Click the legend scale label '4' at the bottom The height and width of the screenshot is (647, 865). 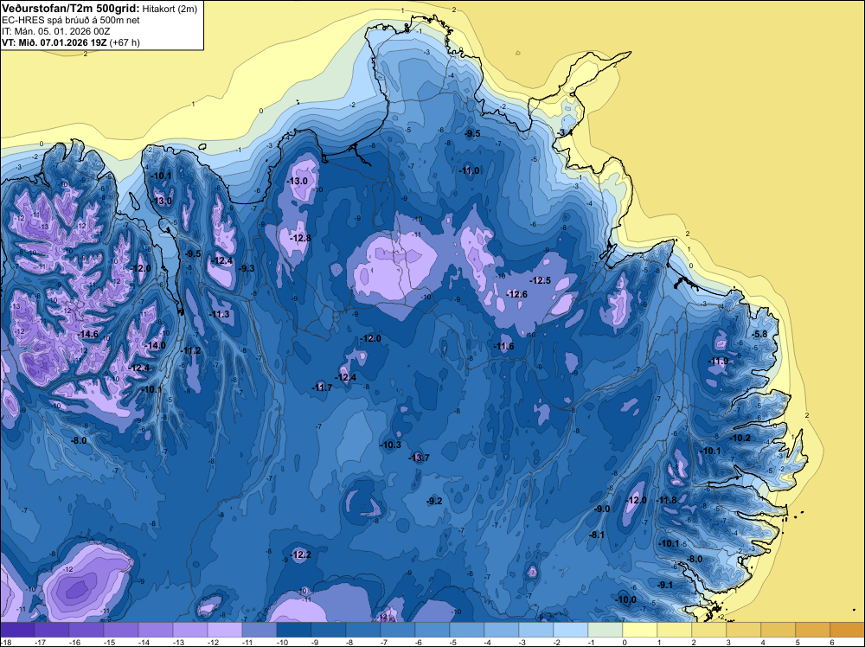763,642
